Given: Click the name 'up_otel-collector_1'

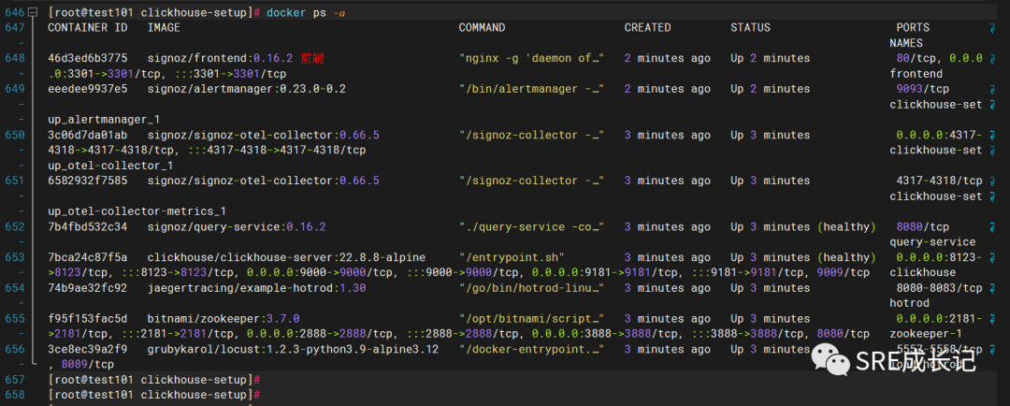Looking at the screenshot, I should [110, 166].
